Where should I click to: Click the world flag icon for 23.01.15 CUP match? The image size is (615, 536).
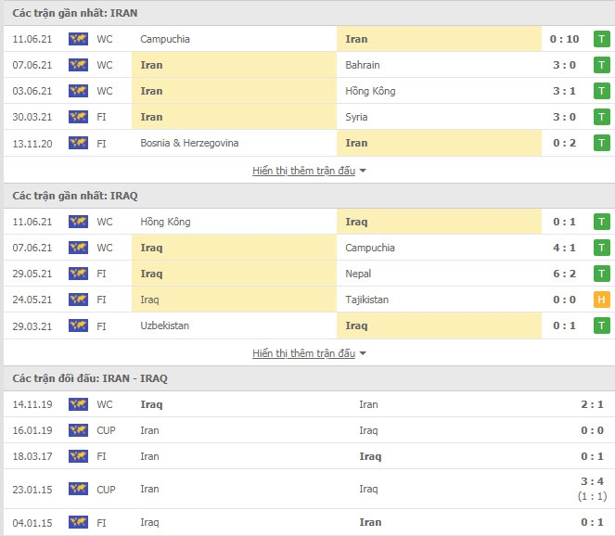(78, 489)
